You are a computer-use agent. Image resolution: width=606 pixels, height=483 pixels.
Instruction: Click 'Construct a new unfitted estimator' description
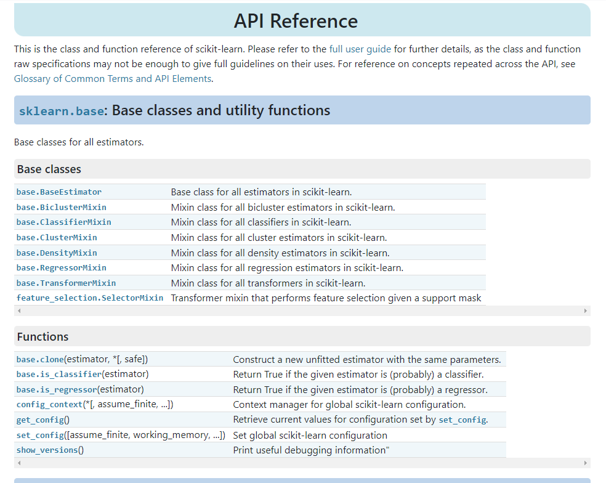coord(367,360)
